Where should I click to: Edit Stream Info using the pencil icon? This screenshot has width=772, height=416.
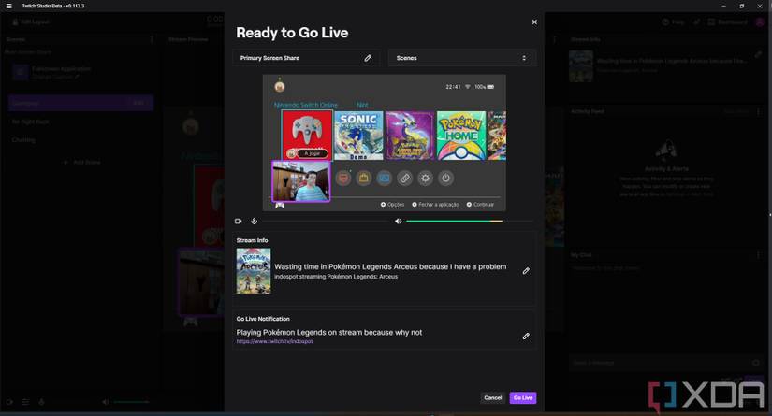click(x=526, y=271)
